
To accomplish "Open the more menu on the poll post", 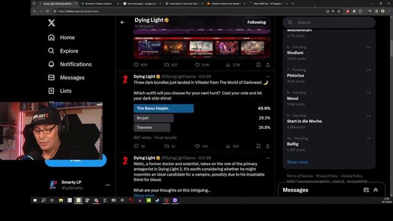I will click(x=268, y=77).
